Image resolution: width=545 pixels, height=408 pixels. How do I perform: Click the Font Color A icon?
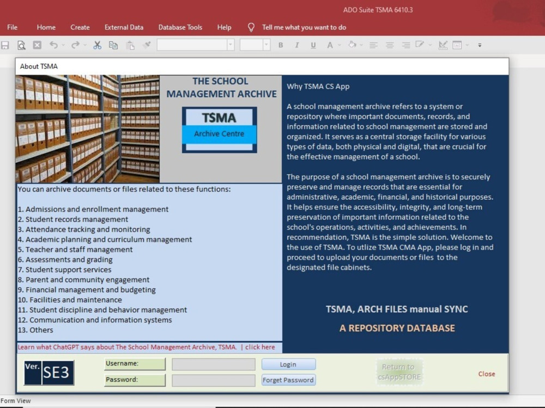(x=330, y=45)
